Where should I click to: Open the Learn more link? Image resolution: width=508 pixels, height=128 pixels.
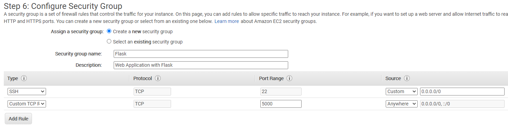coord(227,21)
